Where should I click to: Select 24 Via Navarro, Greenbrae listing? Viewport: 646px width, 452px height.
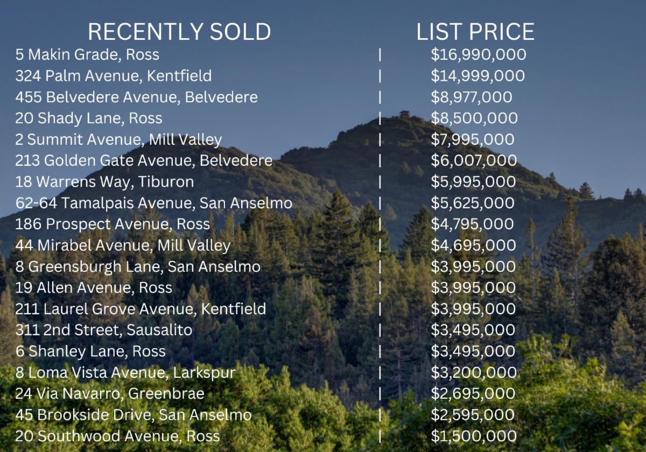(x=110, y=393)
